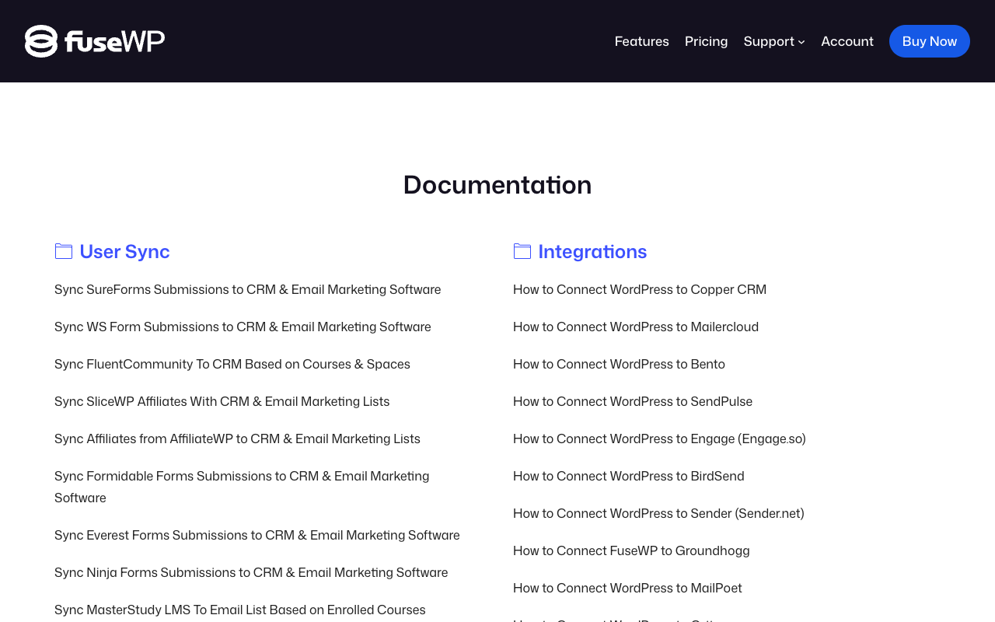Open Connect FuseWP to Groundhogg

coord(631,551)
